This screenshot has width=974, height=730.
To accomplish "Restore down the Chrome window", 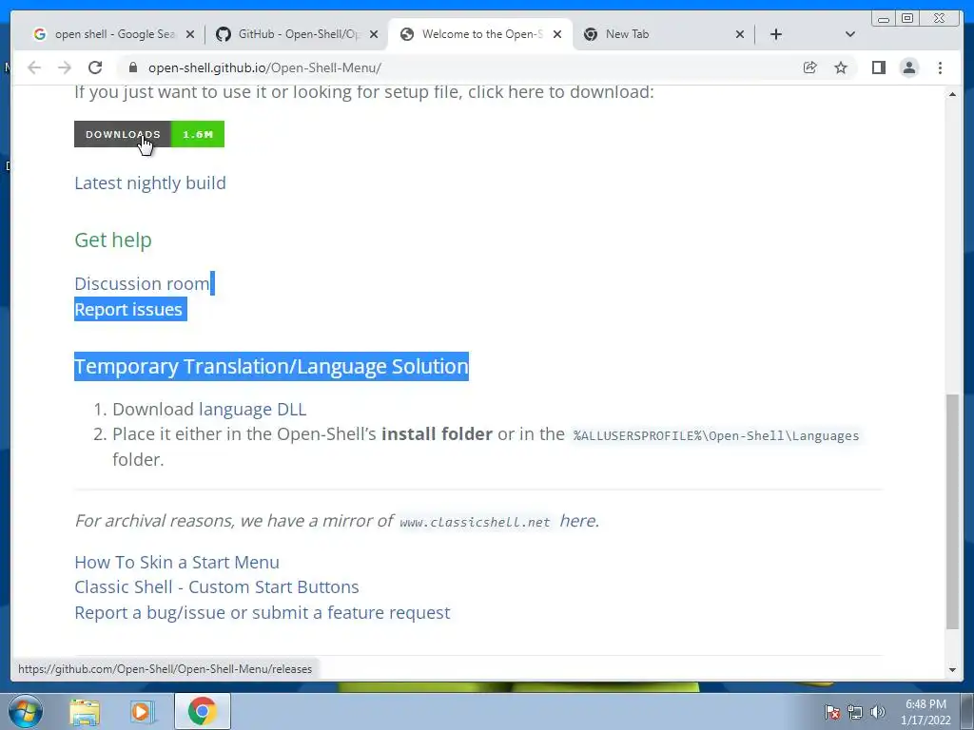I will point(907,19).
